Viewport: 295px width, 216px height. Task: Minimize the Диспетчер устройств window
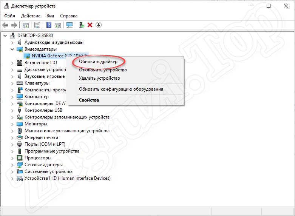click(x=252, y=6)
